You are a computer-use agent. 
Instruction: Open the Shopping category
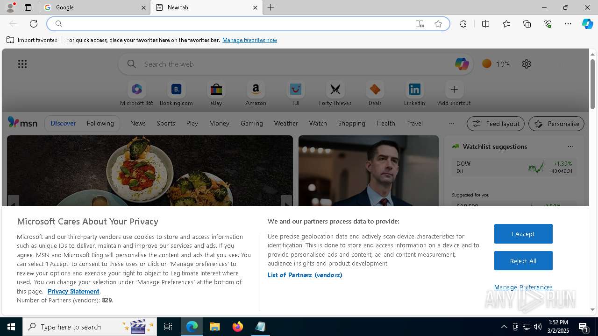352,123
